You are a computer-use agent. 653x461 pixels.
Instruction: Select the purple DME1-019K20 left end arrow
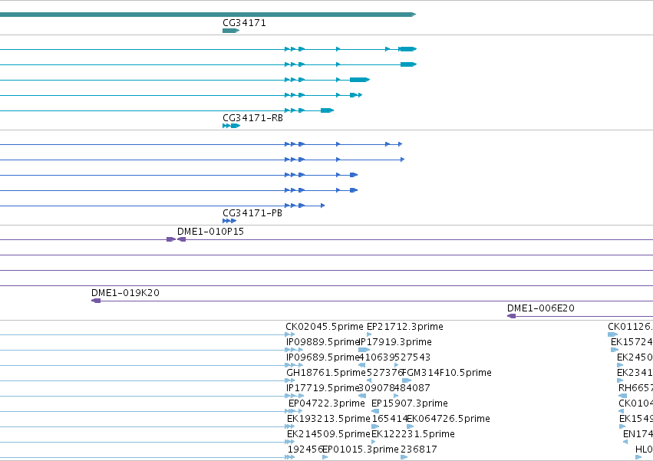pyautogui.click(x=96, y=301)
